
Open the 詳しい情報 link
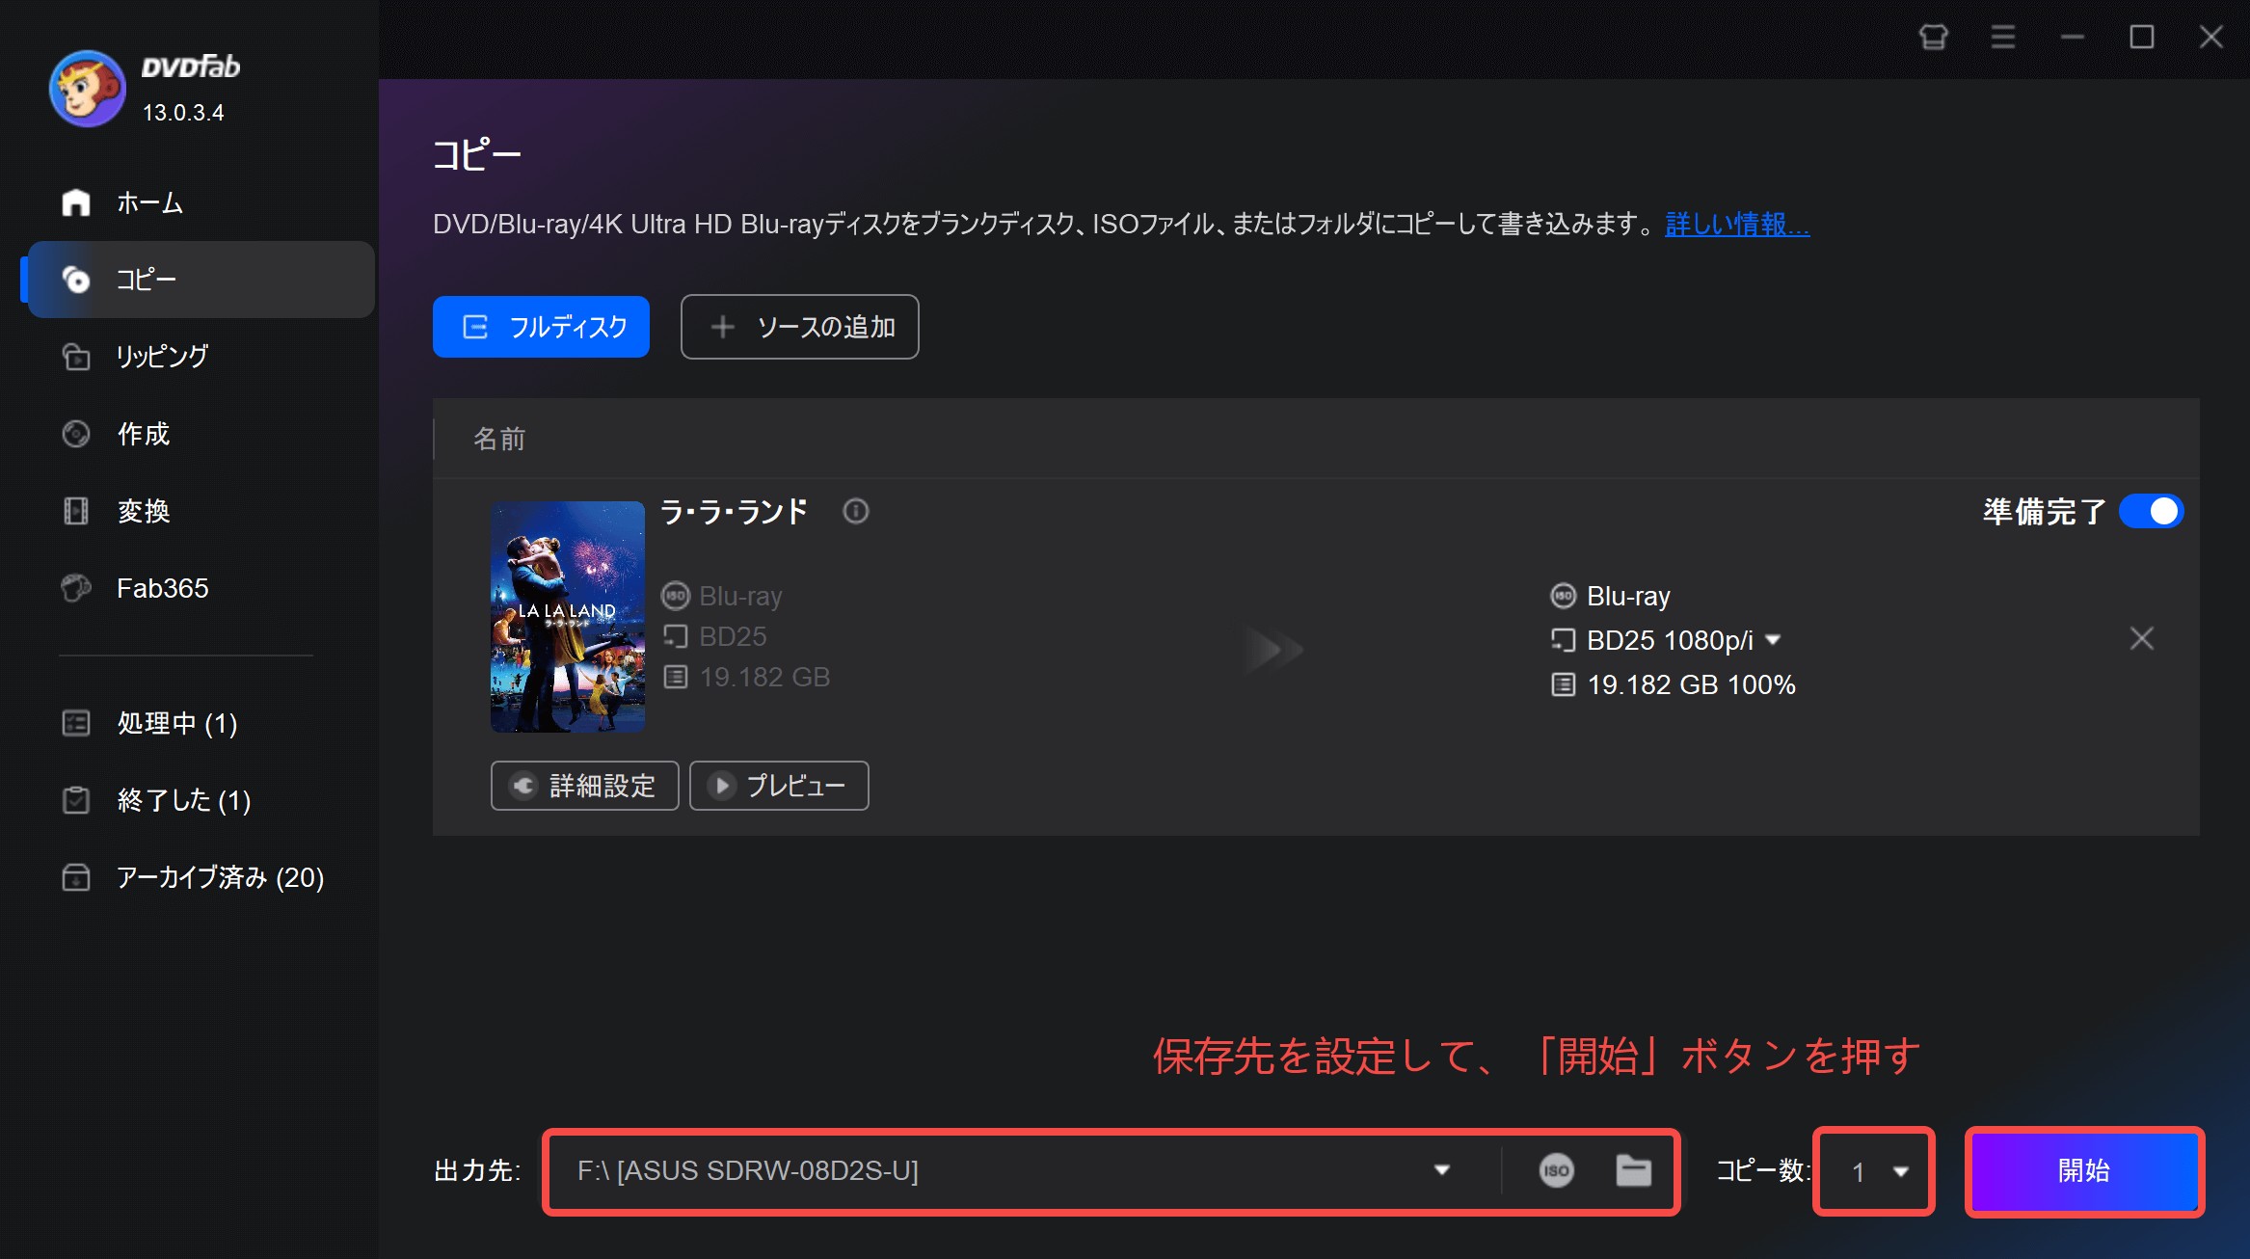(x=1737, y=225)
